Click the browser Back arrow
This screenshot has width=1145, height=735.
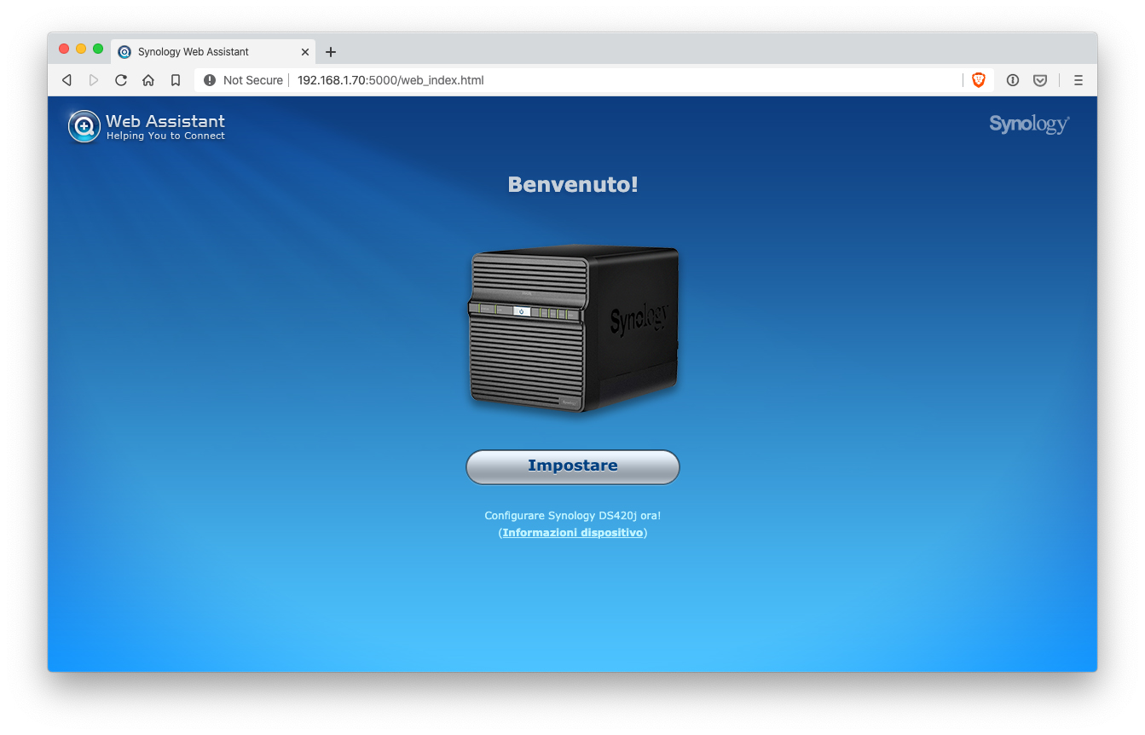(67, 80)
